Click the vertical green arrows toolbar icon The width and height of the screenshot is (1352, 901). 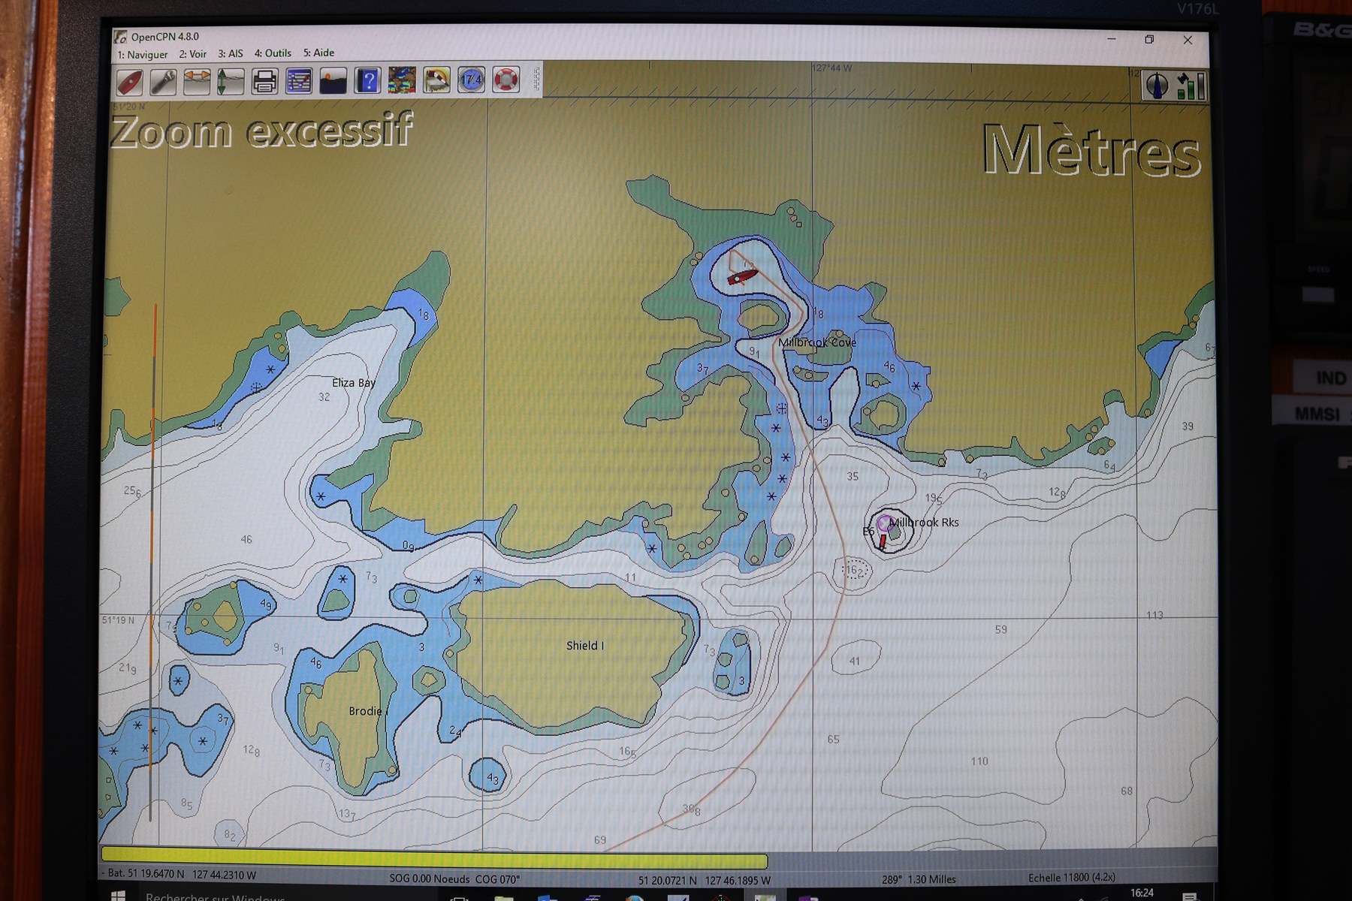coord(231,81)
